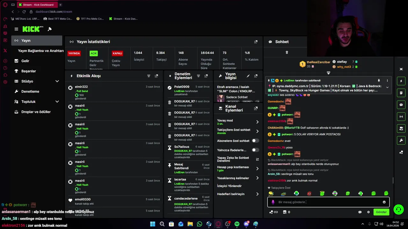Open WhatsApp from the taskbar
The height and width of the screenshot is (229, 408).
click(200, 224)
